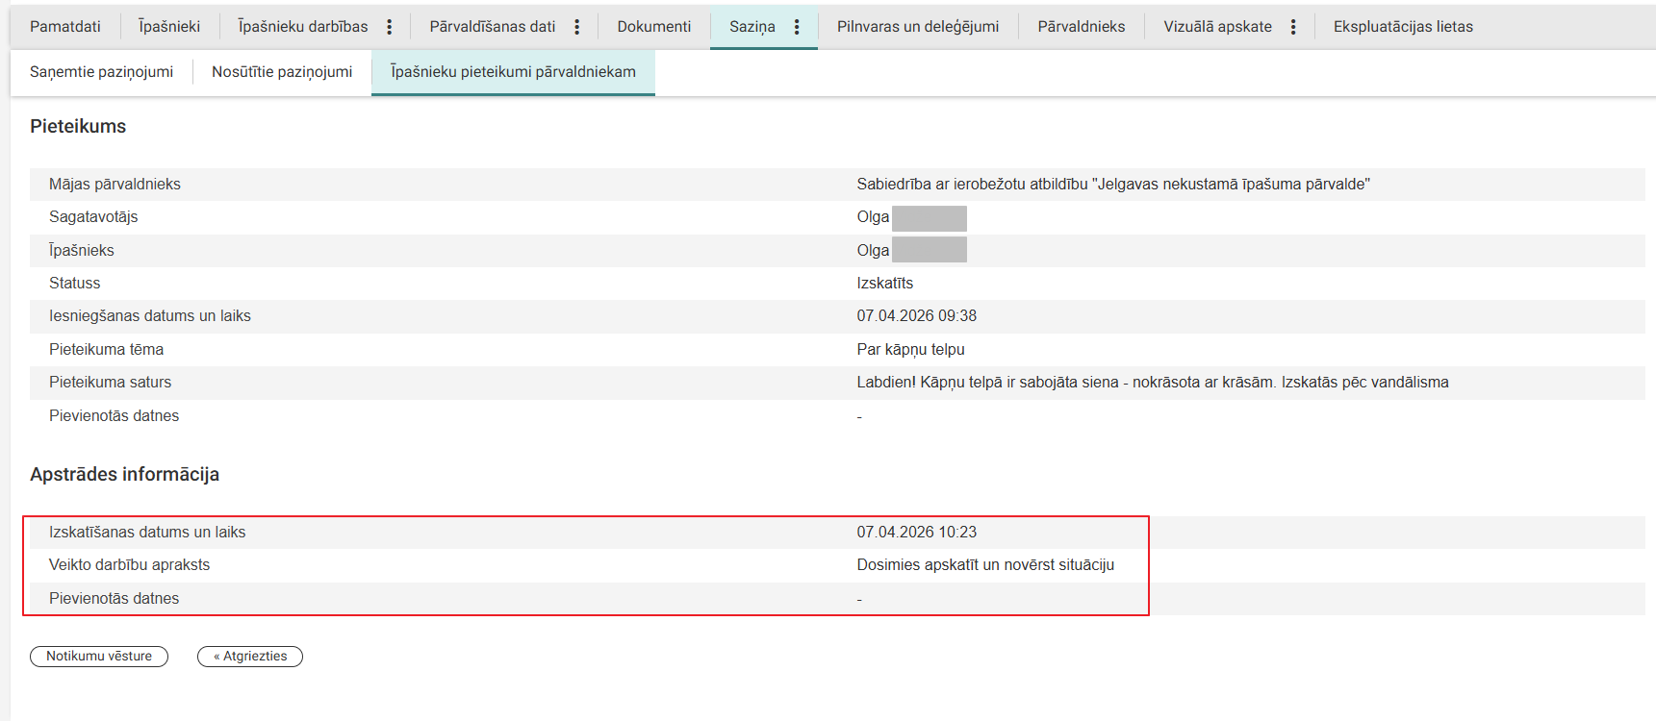1656x721 pixels.
Task: Go to the Pārvaldīšanas dati tab
Action: [x=492, y=27]
